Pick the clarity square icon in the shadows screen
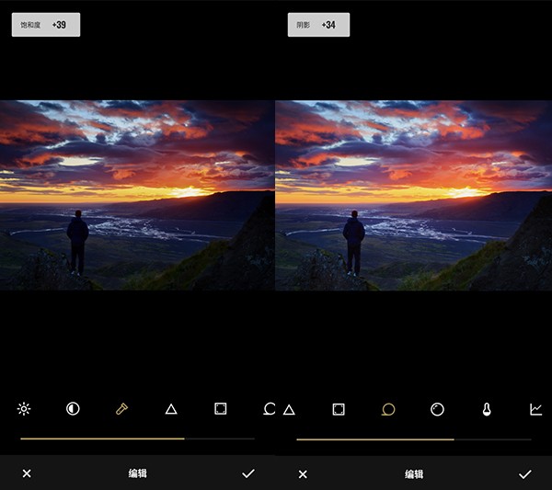552x490 pixels. click(x=339, y=409)
